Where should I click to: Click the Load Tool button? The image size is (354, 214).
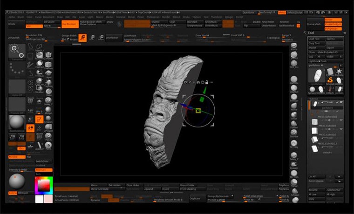[314, 39]
